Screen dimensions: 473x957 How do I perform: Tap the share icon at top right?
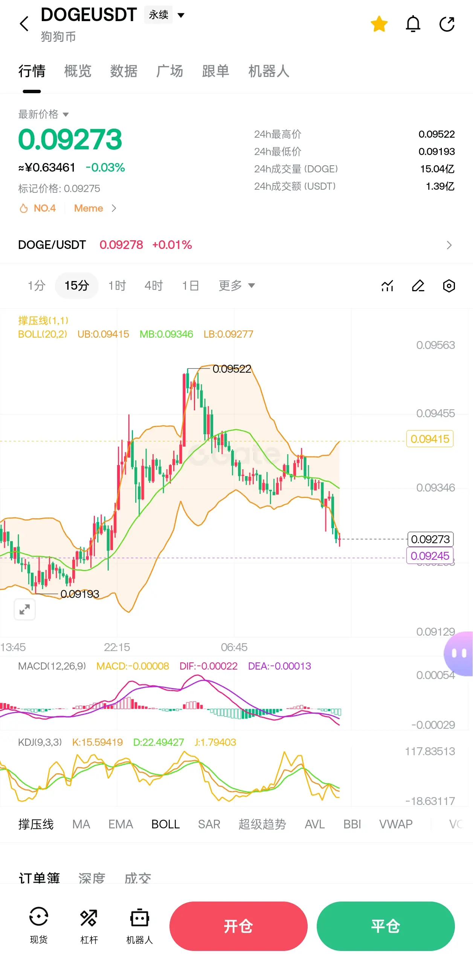(447, 24)
